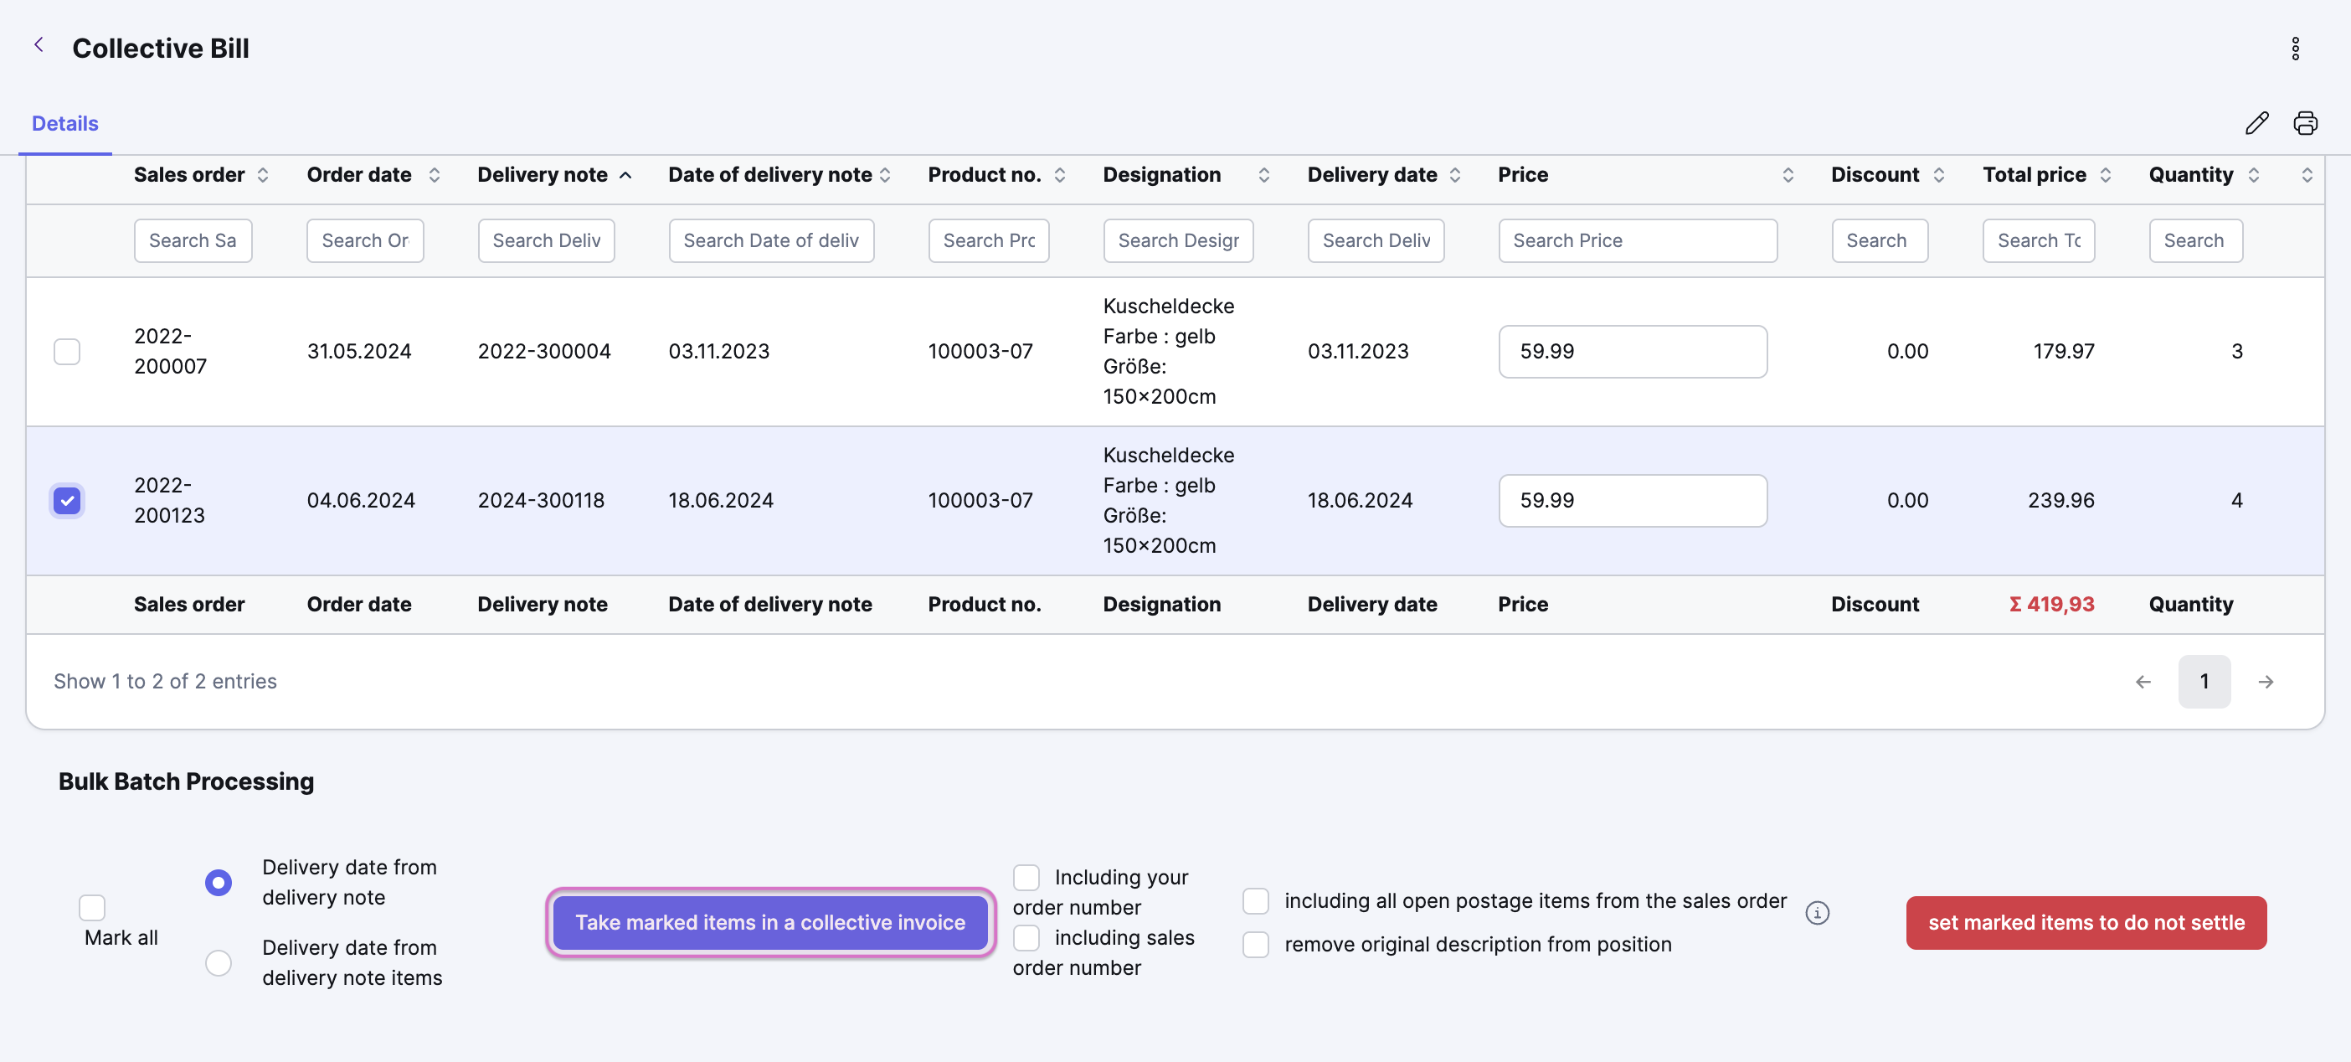The width and height of the screenshot is (2351, 1062).
Task: Take marked items in a collective invoice
Action: (x=769, y=922)
